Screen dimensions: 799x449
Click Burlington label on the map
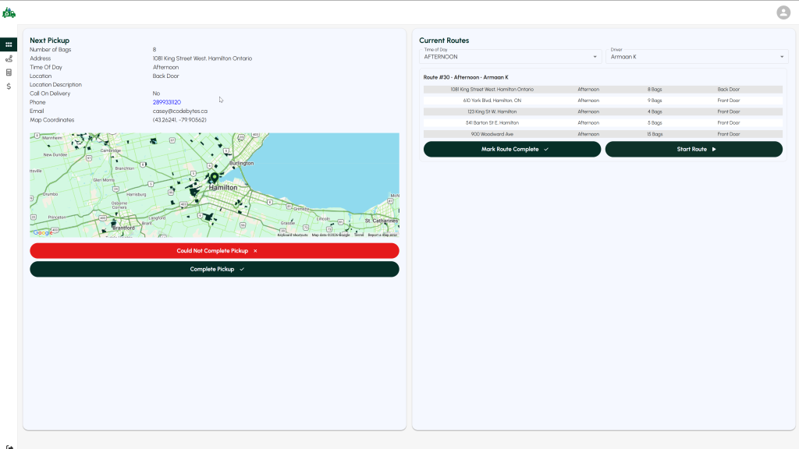pyautogui.click(x=242, y=163)
